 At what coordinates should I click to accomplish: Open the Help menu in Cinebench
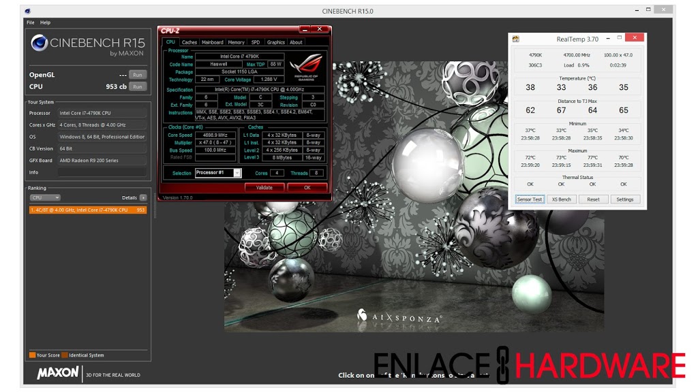[x=45, y=22]
